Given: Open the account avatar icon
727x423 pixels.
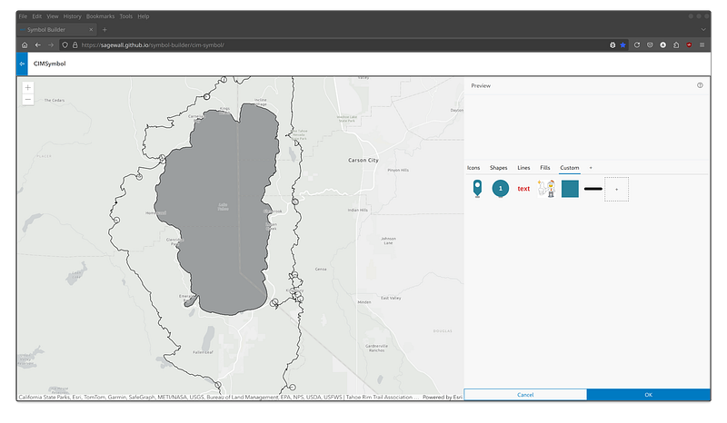Looking at the screenshot, I should [663, 45].
